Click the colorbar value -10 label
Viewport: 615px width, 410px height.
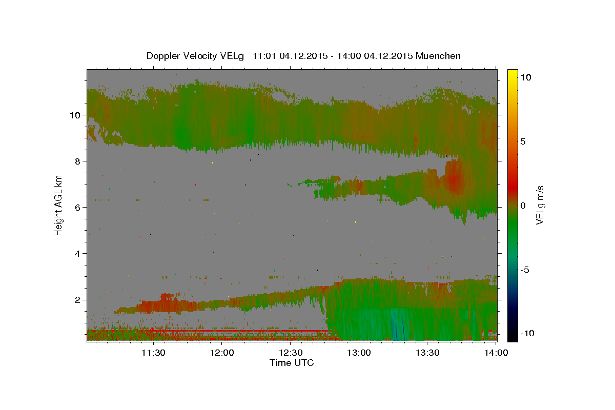[x=527, y=334]
